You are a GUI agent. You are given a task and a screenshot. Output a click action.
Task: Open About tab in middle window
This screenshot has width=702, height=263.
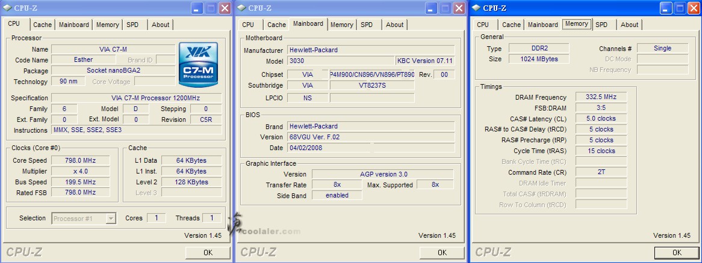[394, 25]
